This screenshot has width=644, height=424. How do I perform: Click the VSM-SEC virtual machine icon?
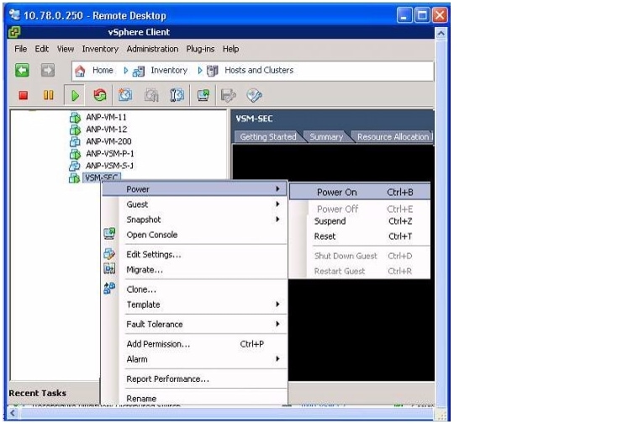click(x=74, y=178)
